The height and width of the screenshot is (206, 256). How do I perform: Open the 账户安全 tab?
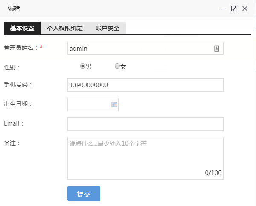click(x=108, y=28)
